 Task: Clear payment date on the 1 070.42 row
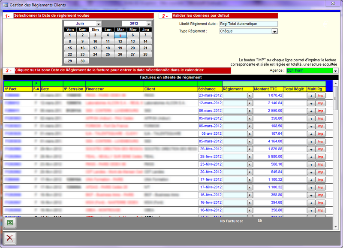pyautogui.click(x=250, y=95)
